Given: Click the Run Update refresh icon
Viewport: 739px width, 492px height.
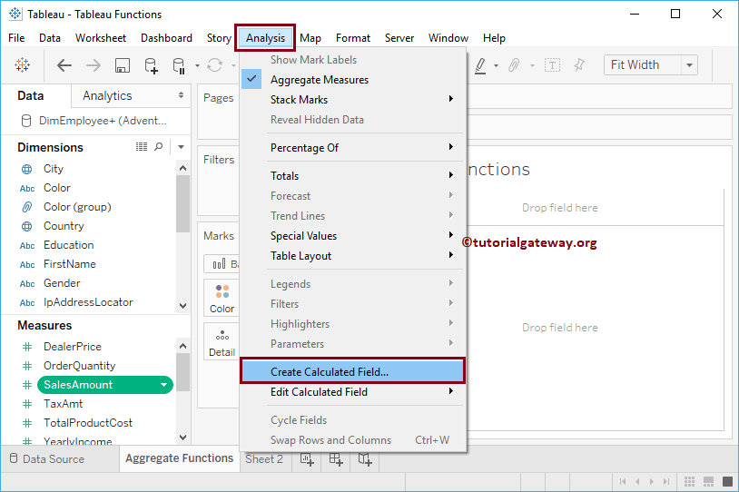Looking at the screenshot, I should tap(215, 65).
